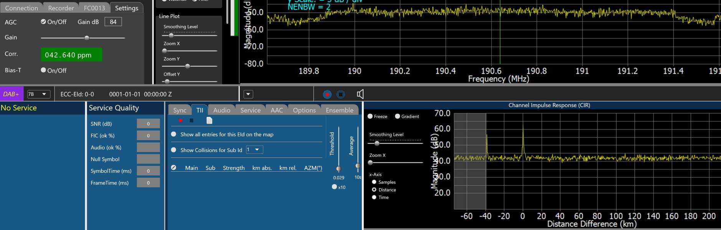Start TII recording with the small red dot
721x230 pixels.
[x=180, y=121]
